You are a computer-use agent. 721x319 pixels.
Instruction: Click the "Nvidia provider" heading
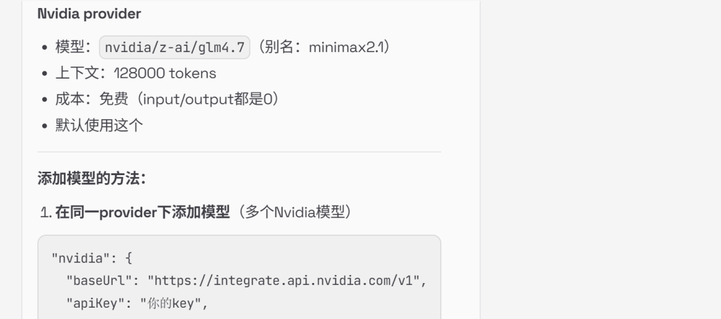[85, 13]
